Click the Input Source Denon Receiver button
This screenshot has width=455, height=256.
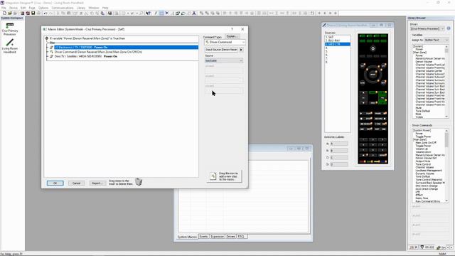click(221, 50)
